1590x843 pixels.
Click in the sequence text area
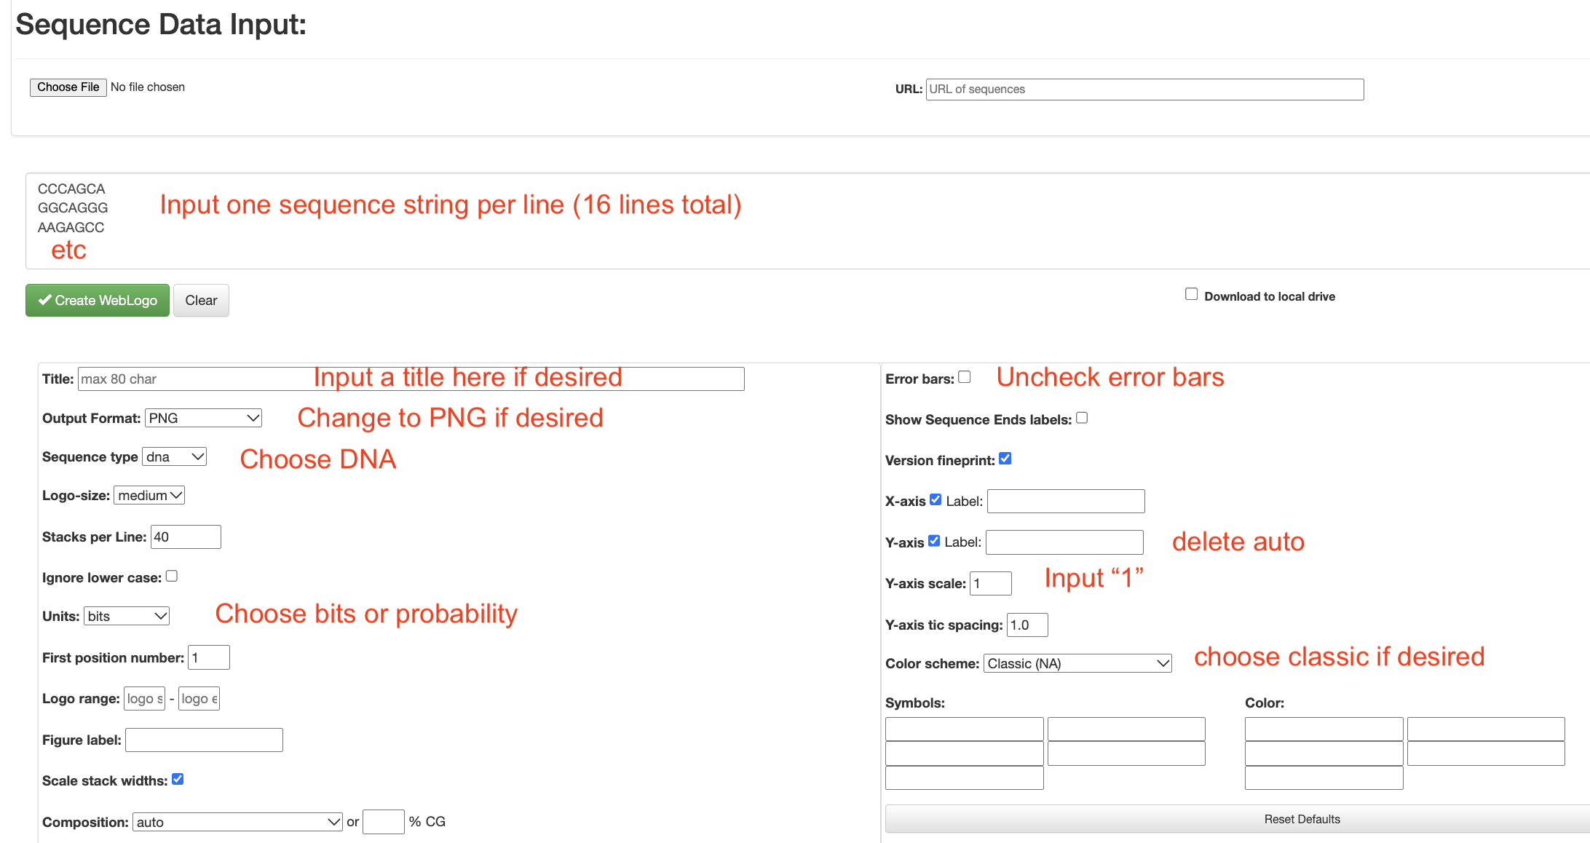(x=808, y=221)
